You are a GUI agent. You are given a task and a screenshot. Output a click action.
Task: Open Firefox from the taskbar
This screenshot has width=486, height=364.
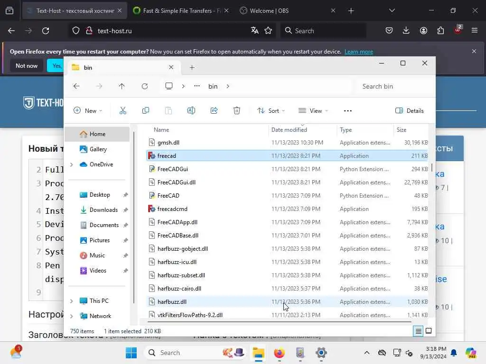click(x=279, y=353)
